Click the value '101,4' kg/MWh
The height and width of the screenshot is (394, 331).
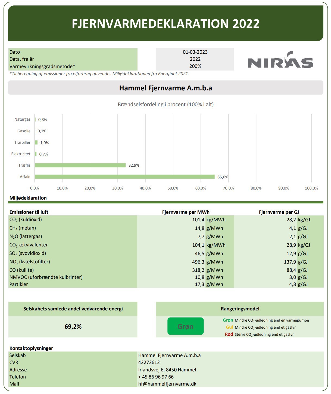point(198,220)
